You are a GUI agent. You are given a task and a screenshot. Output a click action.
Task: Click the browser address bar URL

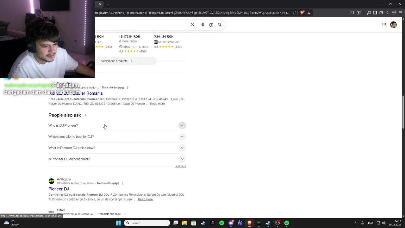(x=192, y=13)
